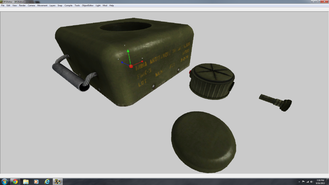Launch Internet Explorer from the taskbar

click(x=47, y=181)
